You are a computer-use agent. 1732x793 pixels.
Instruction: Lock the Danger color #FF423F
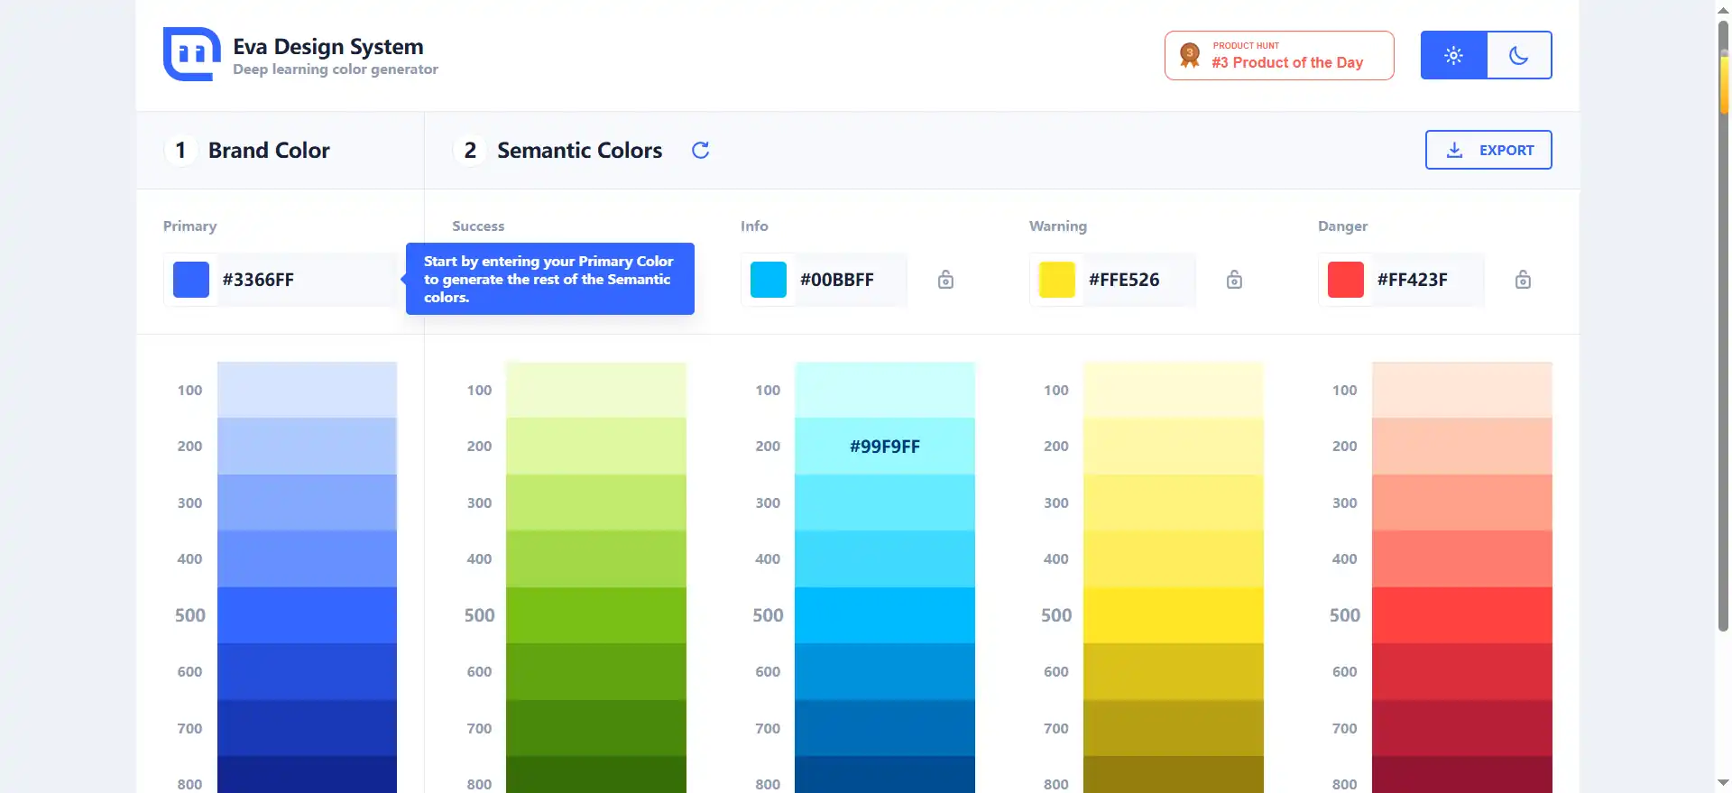[x=1523, y=280]
